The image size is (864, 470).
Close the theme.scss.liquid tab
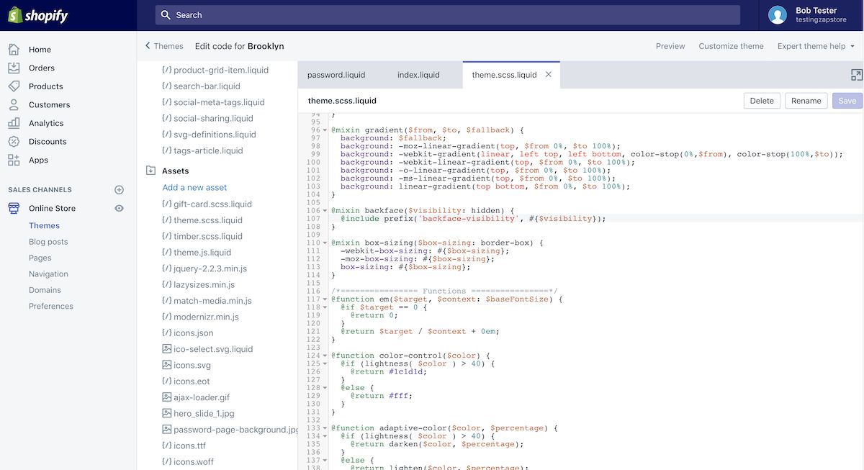pyautogui.click(x=549, y=74)
